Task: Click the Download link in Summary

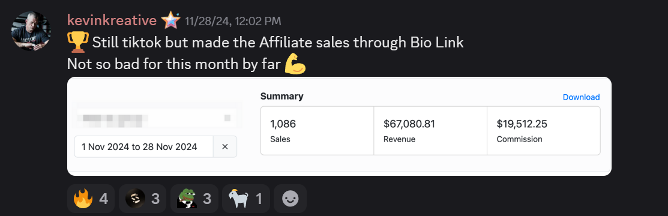Action: point(581,97)
